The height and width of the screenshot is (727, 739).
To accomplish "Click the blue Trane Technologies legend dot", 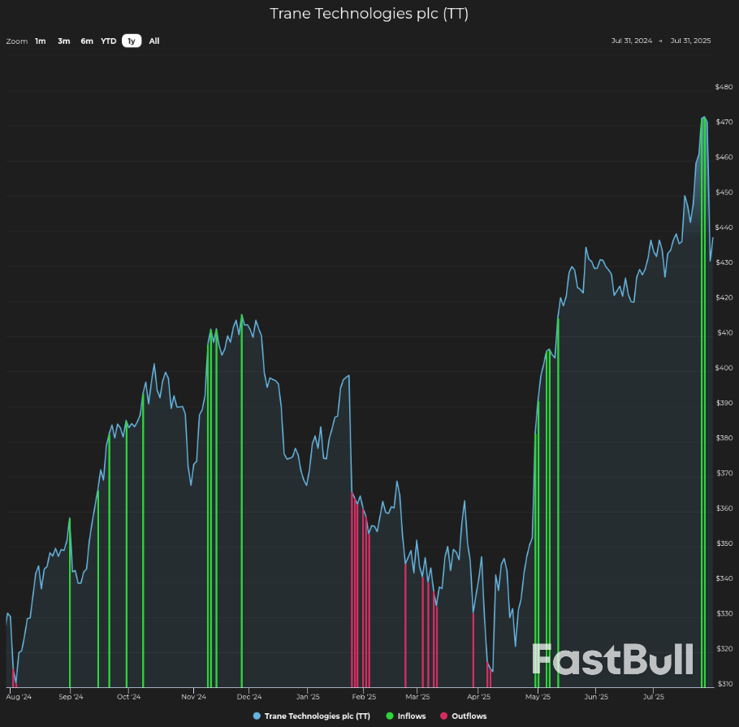I will point(256,716).
